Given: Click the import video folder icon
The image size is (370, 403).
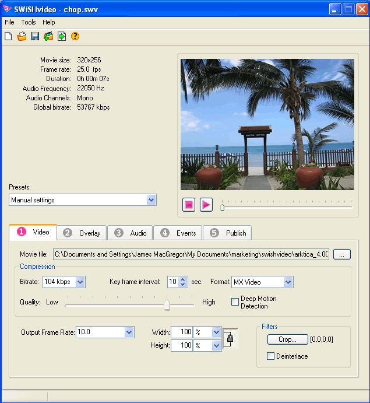Looking at the screenshot, I should pyautogui.click(x=48, y=36).
